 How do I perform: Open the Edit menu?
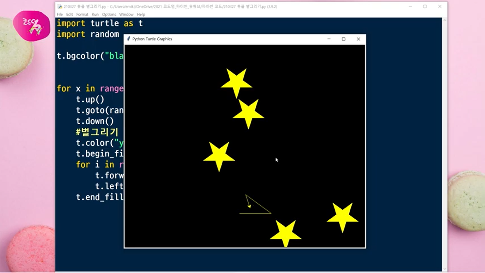69,14
